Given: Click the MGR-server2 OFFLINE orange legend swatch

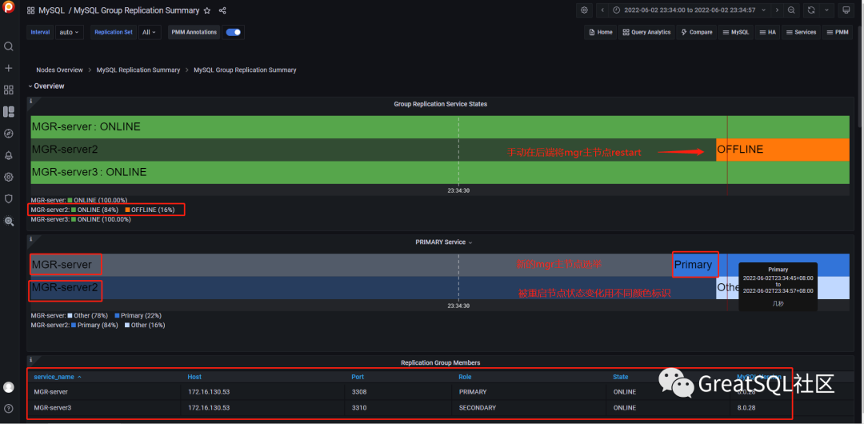Looking at the screenshot, I should point(127,210).
